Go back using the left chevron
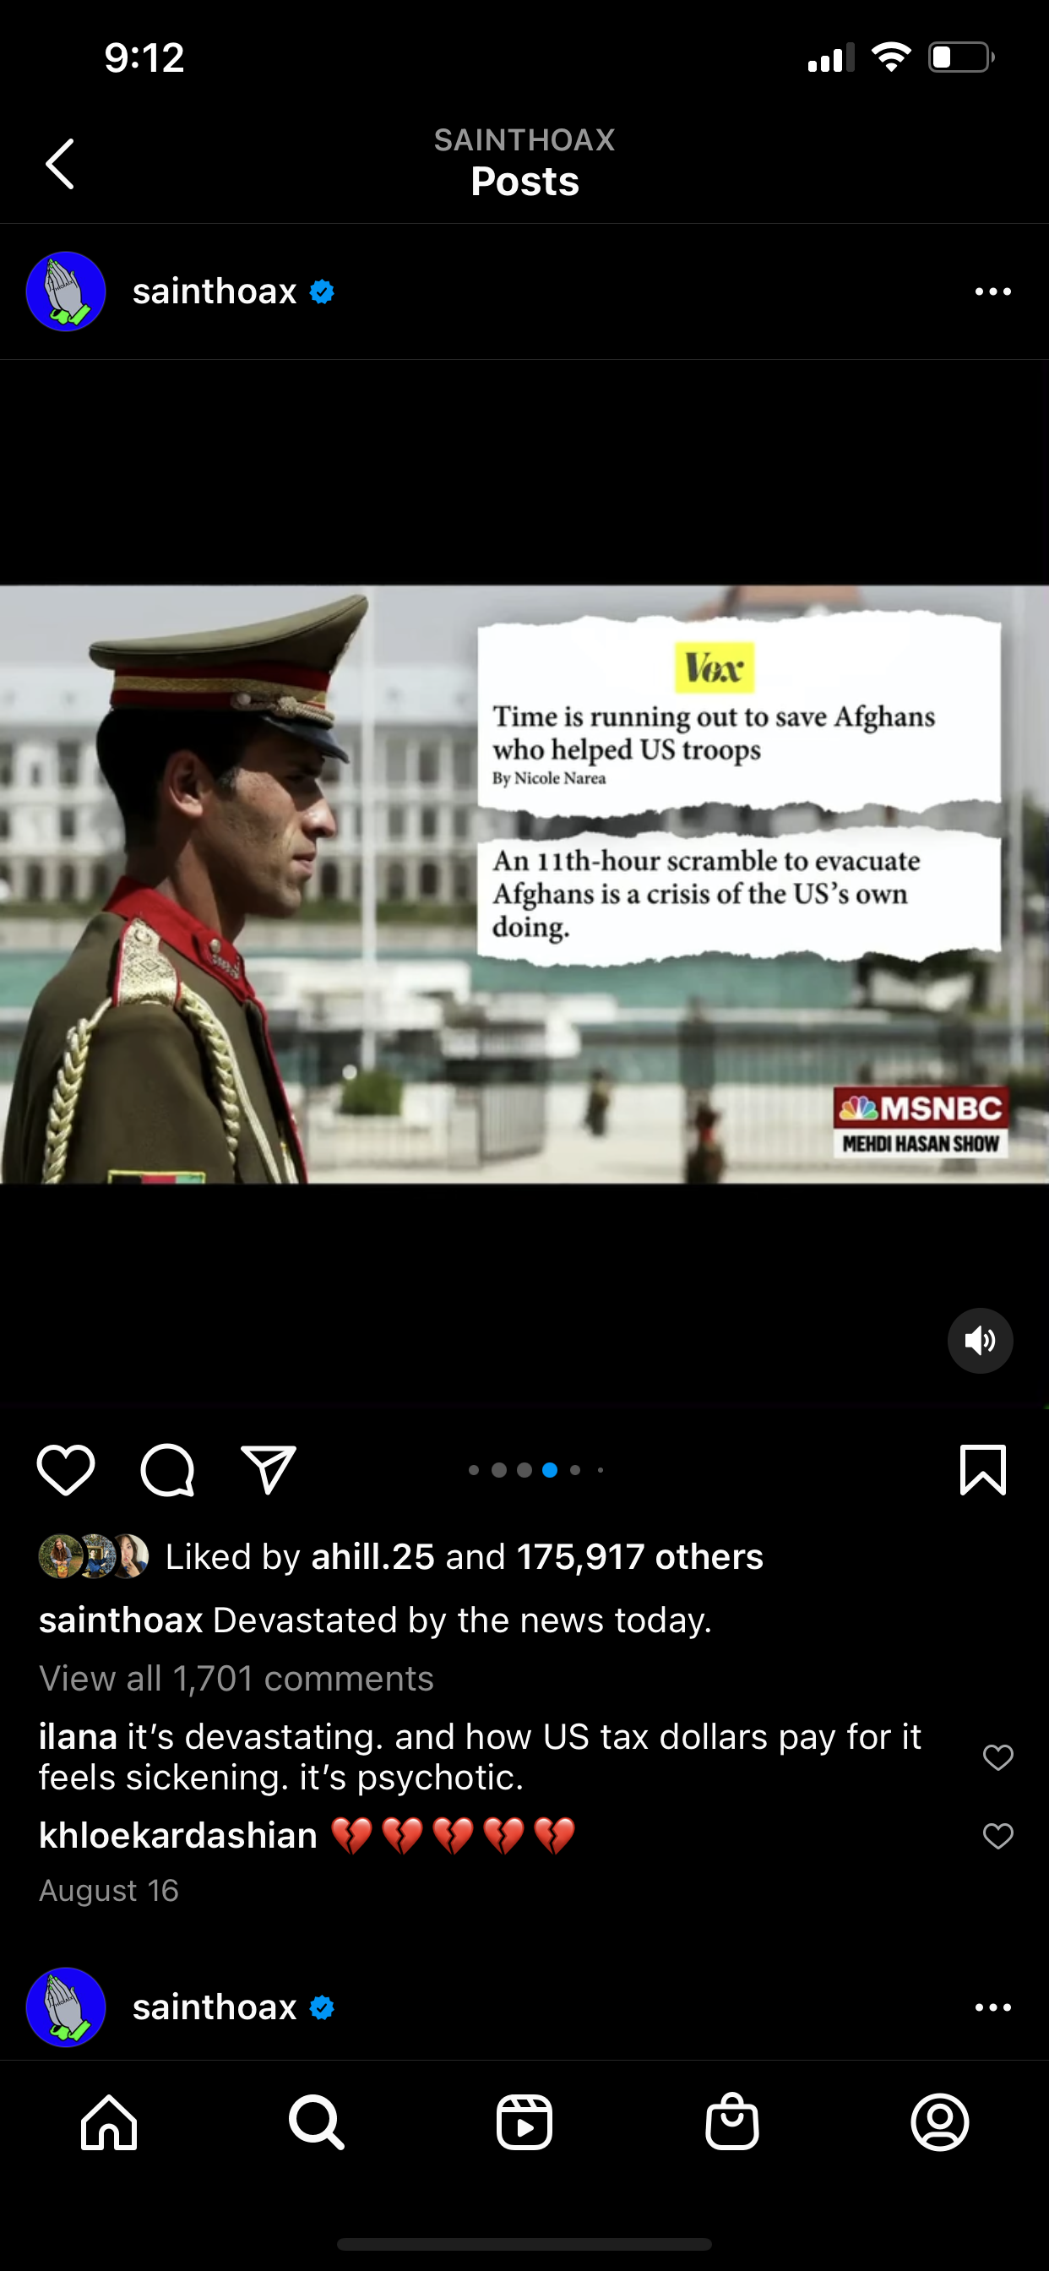This screenshot has height=2271, width=1049. tap(60, 164)
